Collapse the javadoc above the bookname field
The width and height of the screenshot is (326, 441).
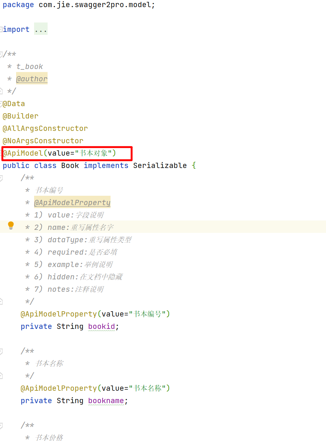click(2, 351)
